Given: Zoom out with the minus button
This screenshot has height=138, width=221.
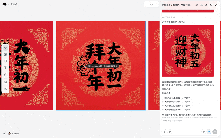Looking at the screenshot, I should click(147, 4).
